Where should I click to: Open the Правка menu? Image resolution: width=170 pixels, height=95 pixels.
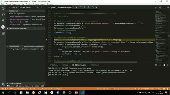8,4
